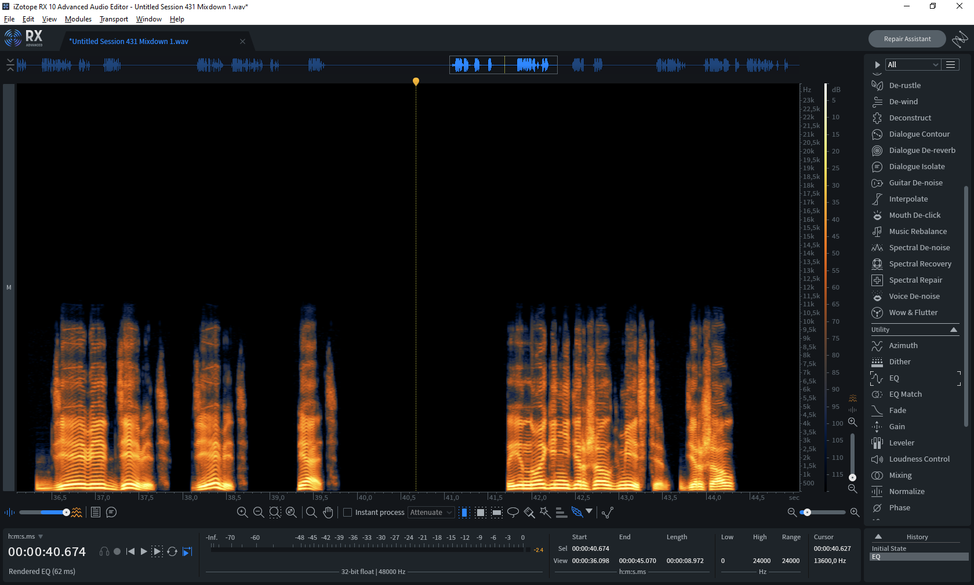This screenshot has height=585, width=974.
Task: Select the Initial State history entry
Action: pos(920,549)
